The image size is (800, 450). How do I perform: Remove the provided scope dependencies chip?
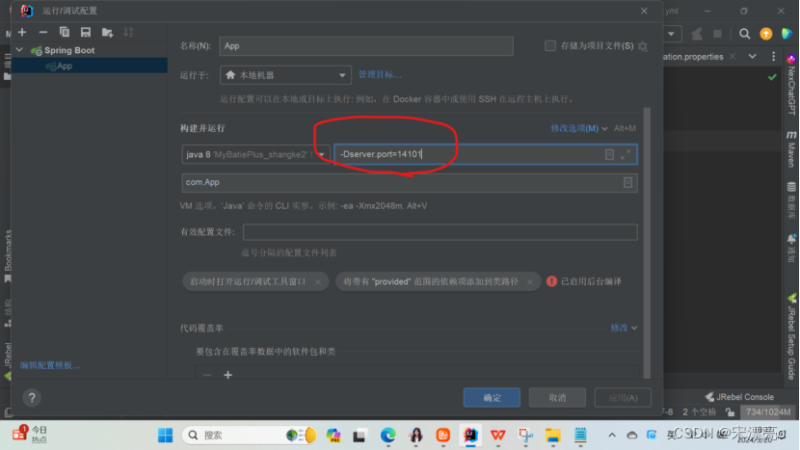click(x=530, y=281)
